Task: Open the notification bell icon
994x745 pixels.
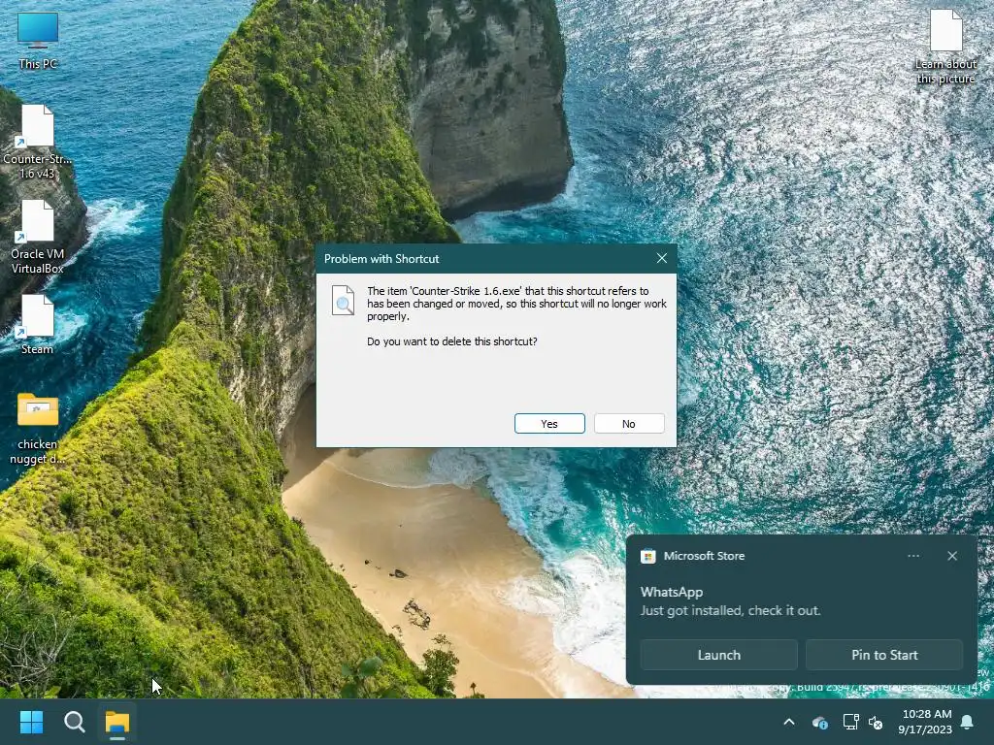Action: point(968,722)
